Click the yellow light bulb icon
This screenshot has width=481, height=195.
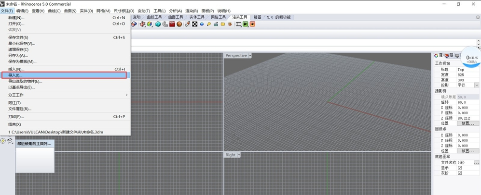click(x=209, y=24)
